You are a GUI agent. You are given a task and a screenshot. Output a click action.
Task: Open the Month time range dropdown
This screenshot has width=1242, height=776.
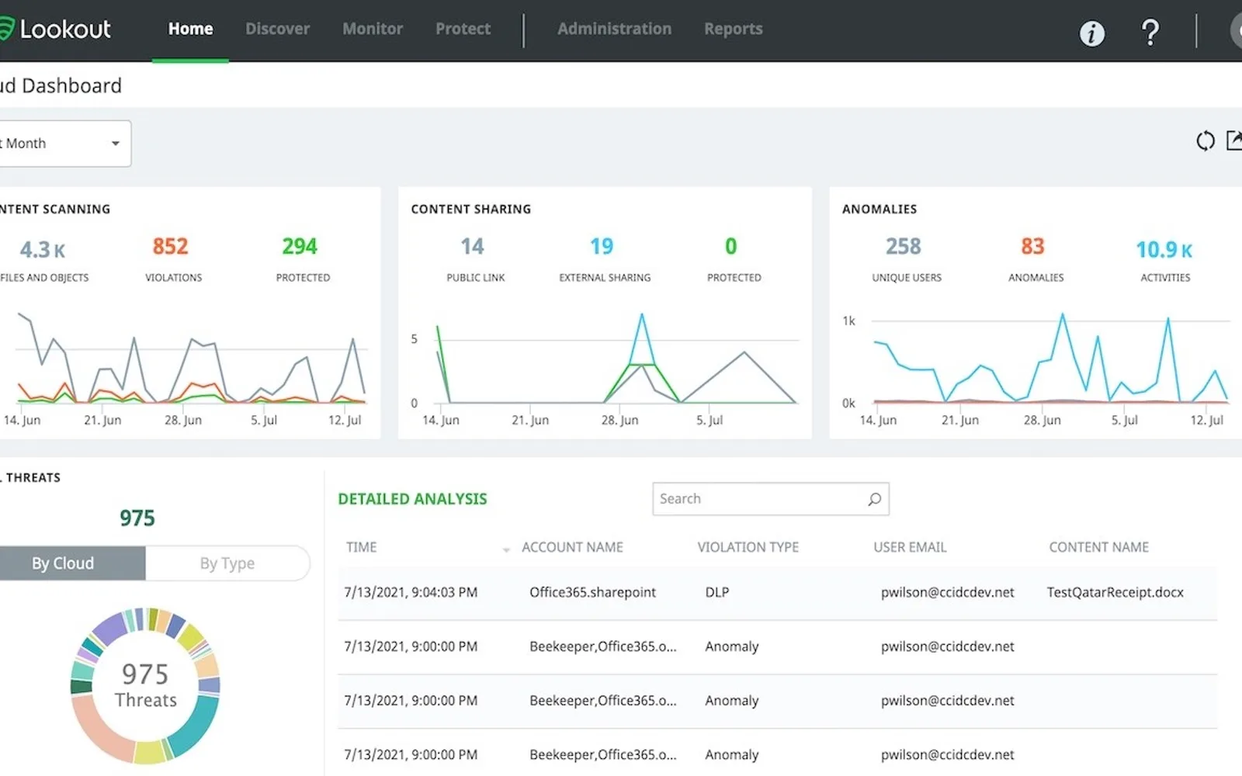65,144
